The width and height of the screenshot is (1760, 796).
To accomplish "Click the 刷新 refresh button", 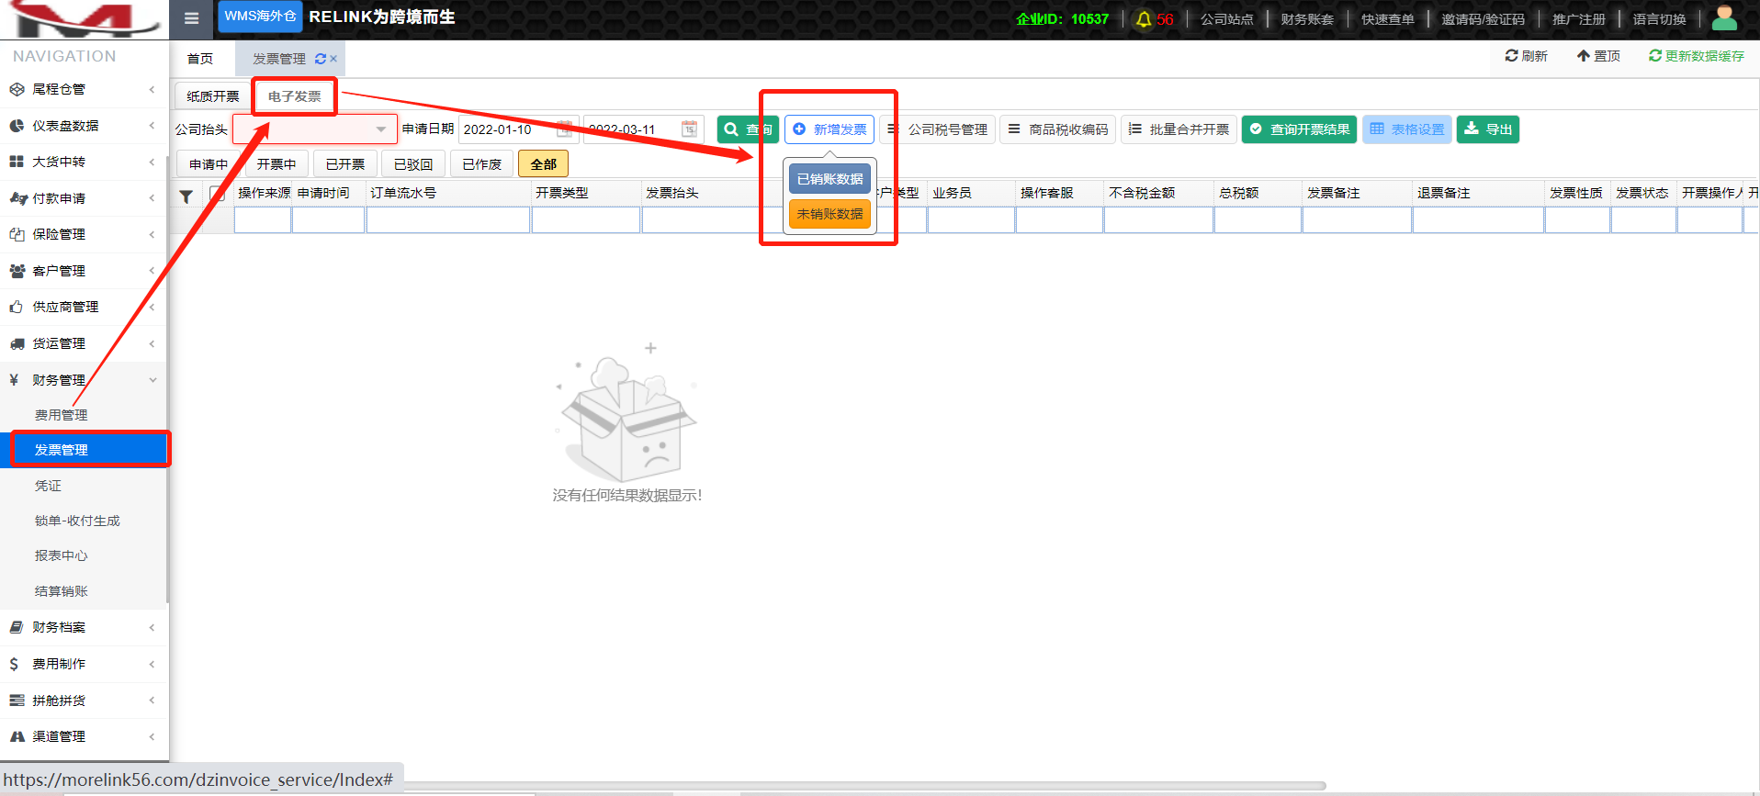I will pos(1527,56).
